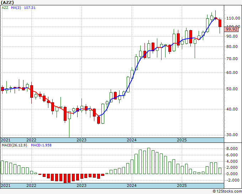Click the 70.00 price axis label

coord(232,59)
